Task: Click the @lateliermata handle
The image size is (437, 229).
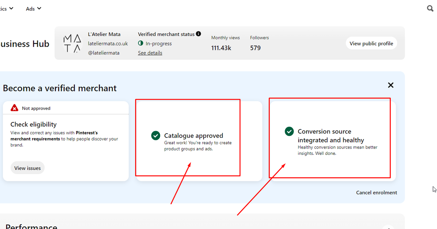Action: tap(104, 53)
